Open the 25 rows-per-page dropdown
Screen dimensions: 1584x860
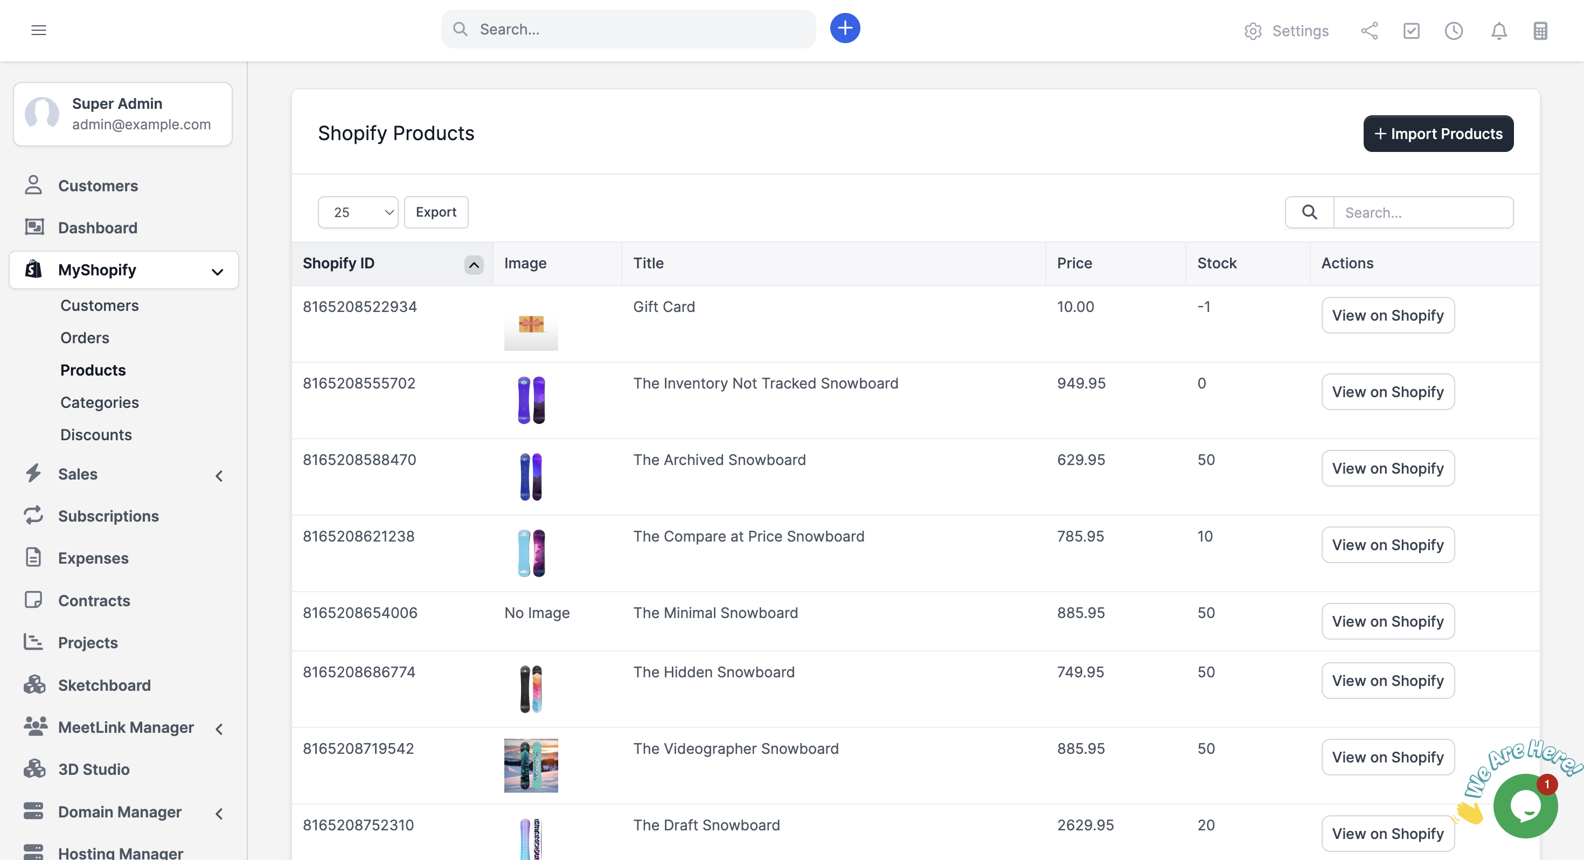[x=358, y=212]
